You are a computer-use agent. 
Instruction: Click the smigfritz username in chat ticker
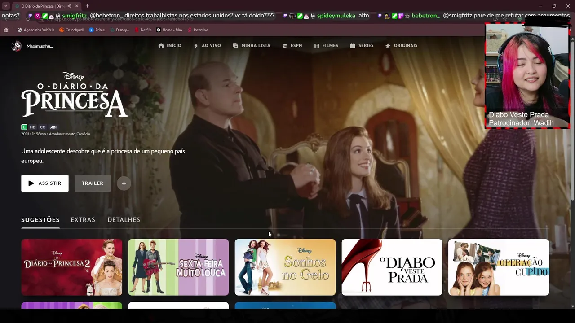[74, 16]
